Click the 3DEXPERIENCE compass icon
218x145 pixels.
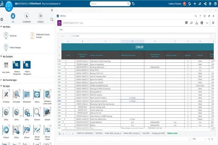point(9,6)
